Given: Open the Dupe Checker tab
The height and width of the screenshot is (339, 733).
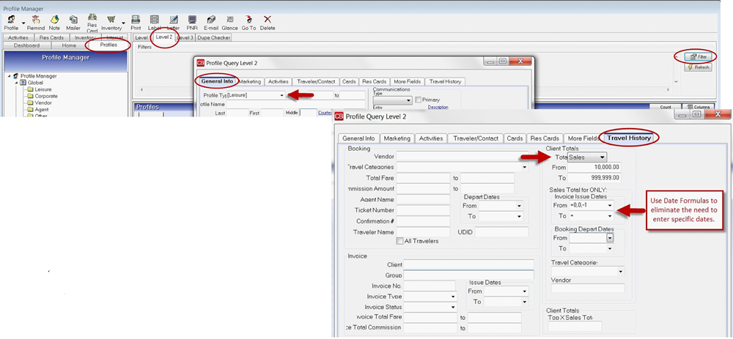Looking at the screenshot, I should [213, 38].
